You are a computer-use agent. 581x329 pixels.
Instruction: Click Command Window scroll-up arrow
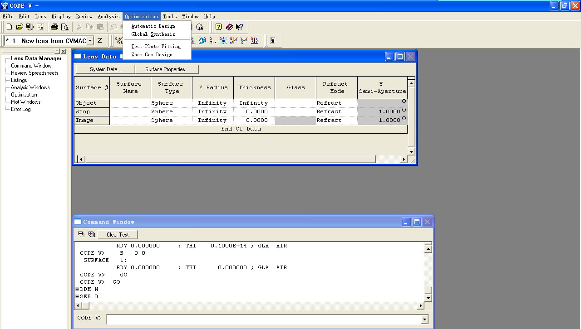[x=428, y=249]
